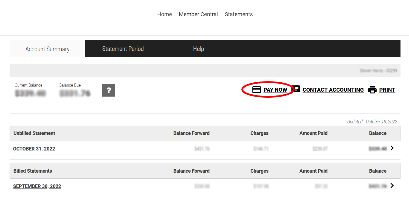Expand the September 30, 2022 row arrow
Screen dimensions: 409x197
[392, 186]
